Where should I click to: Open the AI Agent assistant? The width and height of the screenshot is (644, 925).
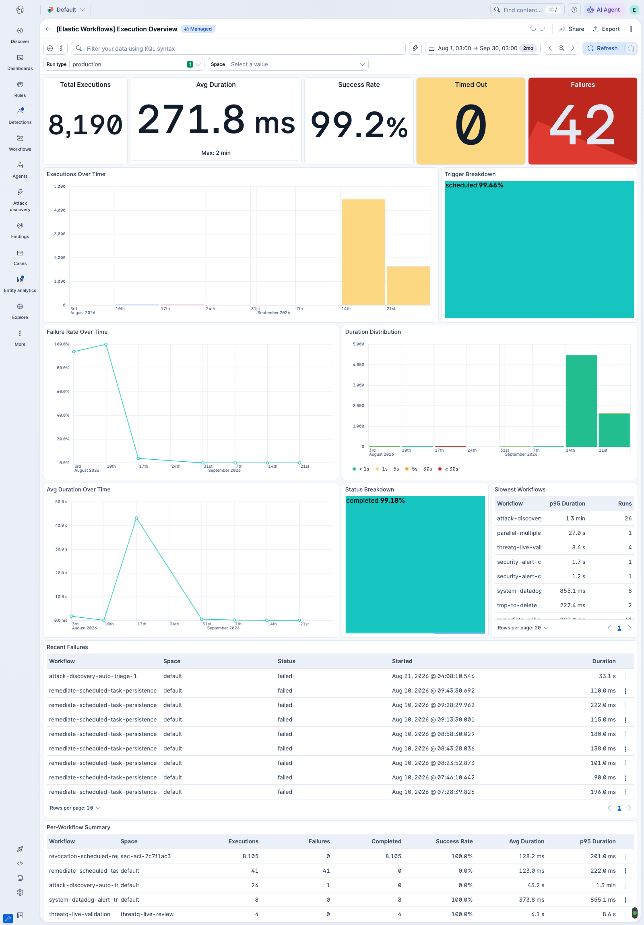click(x=604, y=10)
